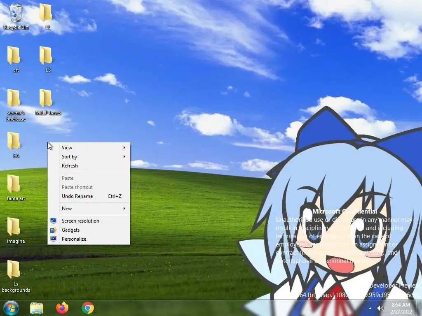This screenshot has width=422, height=316.
Task: Choose Personalize in context menu
Action: pos(89,239)
